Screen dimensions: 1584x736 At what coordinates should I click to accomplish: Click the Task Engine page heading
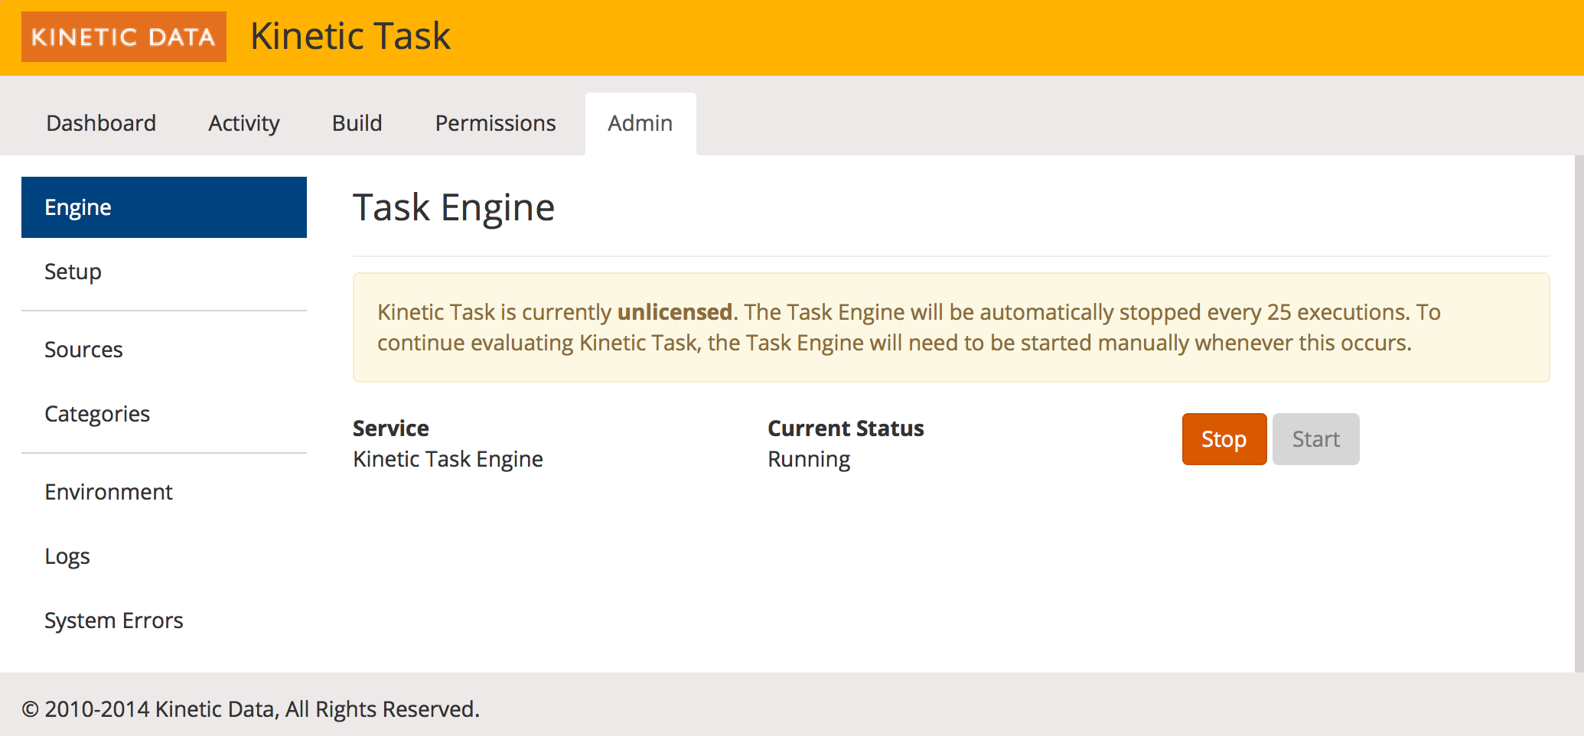(454, 207)
